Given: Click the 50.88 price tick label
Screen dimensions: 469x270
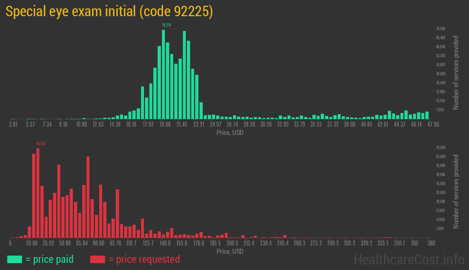Looking at the screenshot, I should pyautogui.click(x=65, y=243).
